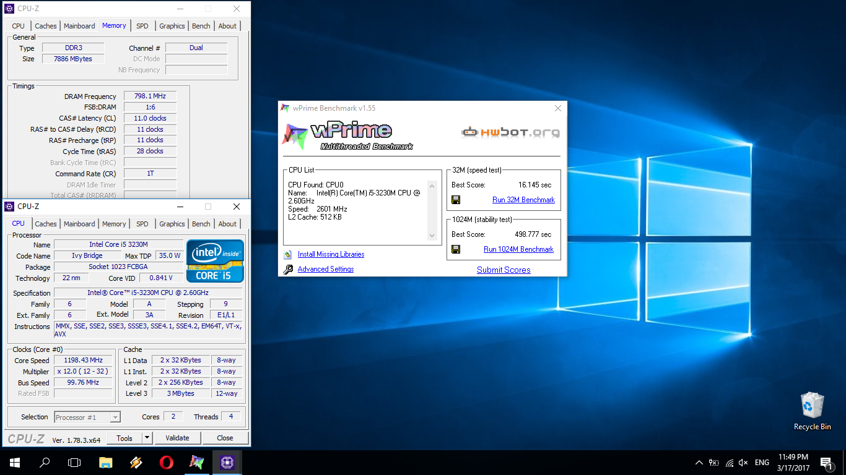The image size is (846, 475).
Task: Click the Core Speed value 1198.43 MHz
Action: coord(83,361)
